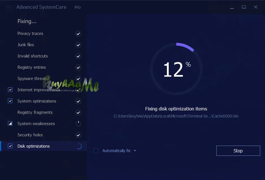Click the Pro edition label
This screenshot has height=180, width=265.
78,7
